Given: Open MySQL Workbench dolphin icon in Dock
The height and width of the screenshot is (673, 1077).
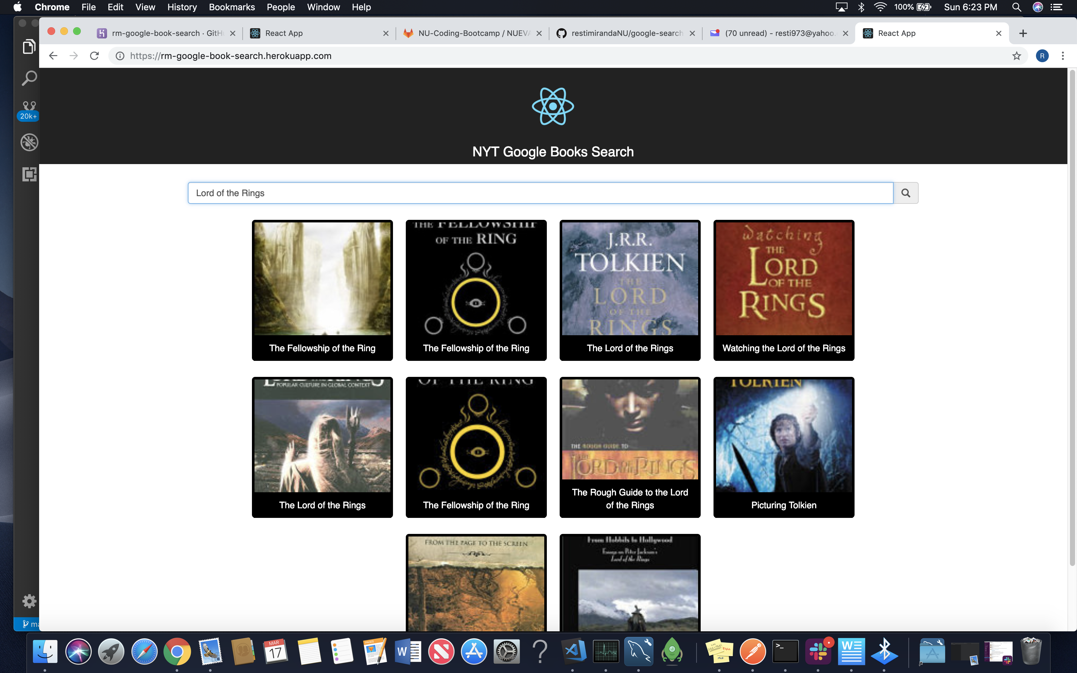Looking at the screenshot, I should [x=639, y=651].
